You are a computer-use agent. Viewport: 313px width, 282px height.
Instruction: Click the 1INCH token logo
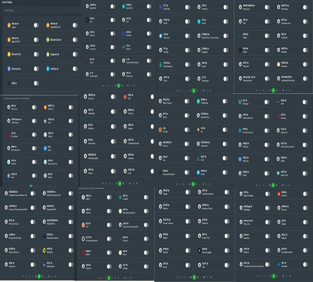45,121
